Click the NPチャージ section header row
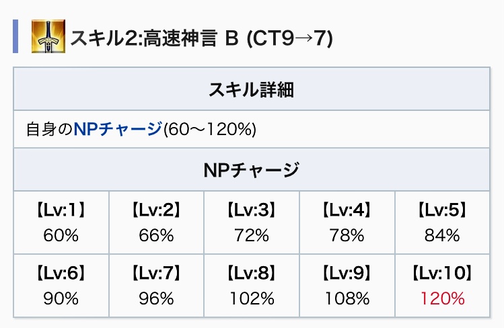The width and height of the screenshot is (504, 328). (251, 169)
